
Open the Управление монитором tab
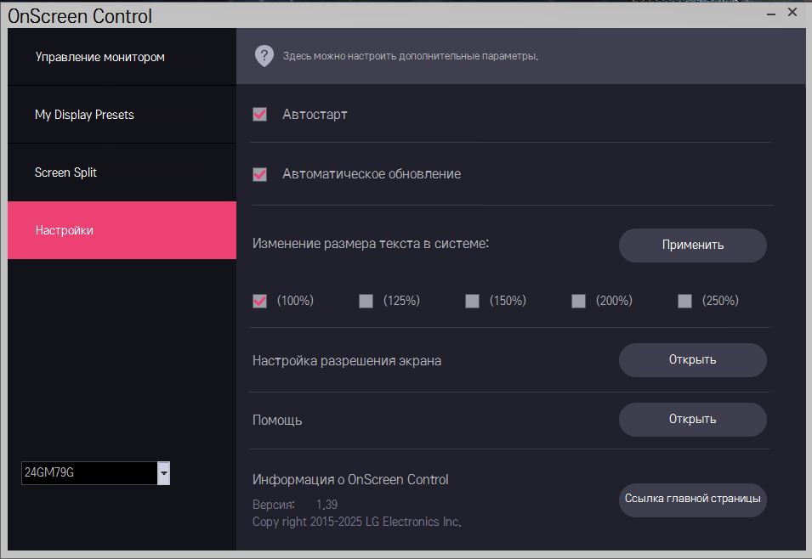[122, 57]
